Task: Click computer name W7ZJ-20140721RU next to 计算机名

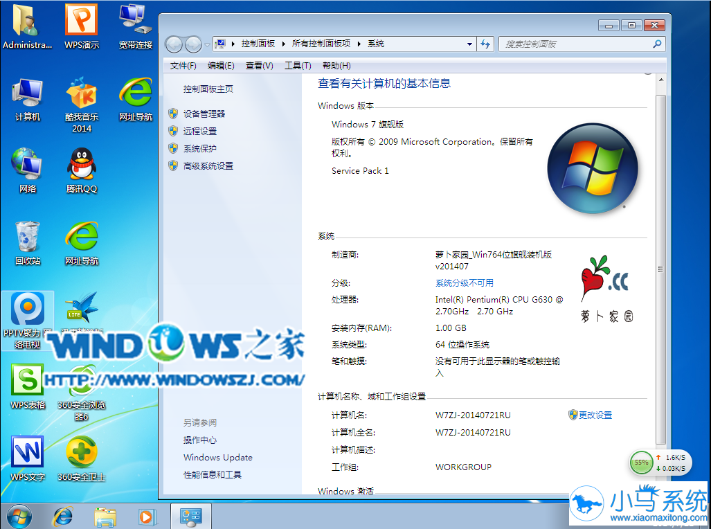Action: click(x=473, y=415)
